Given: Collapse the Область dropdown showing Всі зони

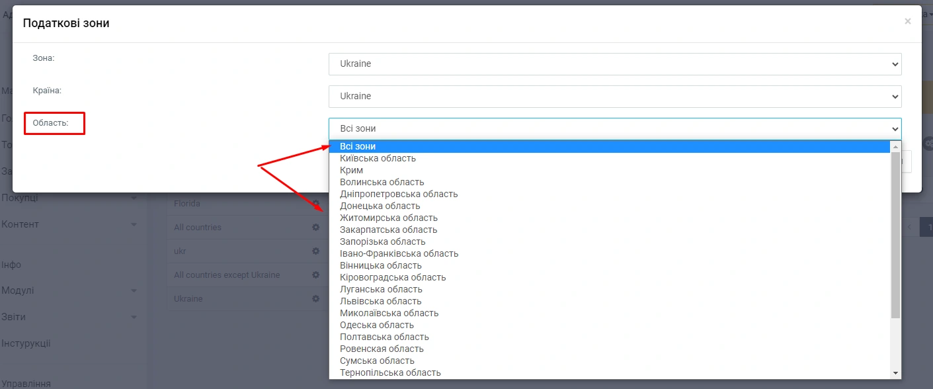Looking at the screenshot, I should pos(614,128).
